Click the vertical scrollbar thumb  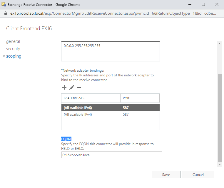click(220, 118)
